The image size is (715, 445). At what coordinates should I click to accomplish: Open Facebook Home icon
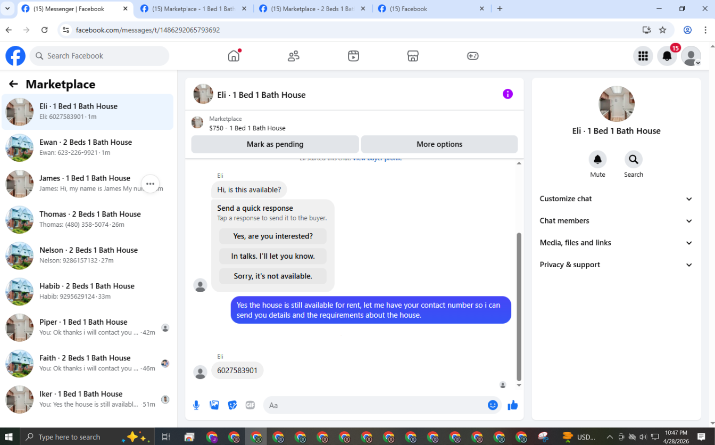tap(234, 56)
